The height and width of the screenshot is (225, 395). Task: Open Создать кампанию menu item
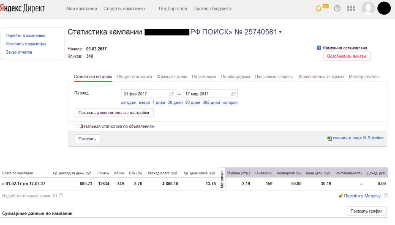124,8
